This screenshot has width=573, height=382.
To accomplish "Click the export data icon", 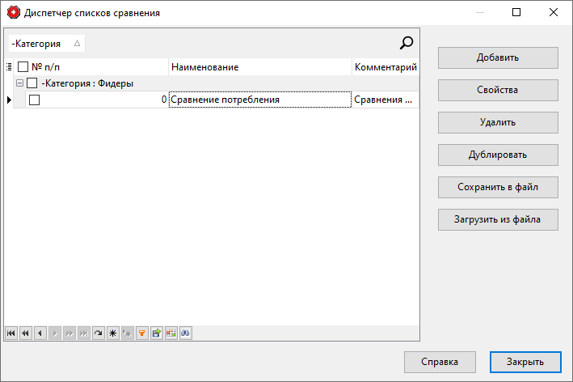I will 157,333.
